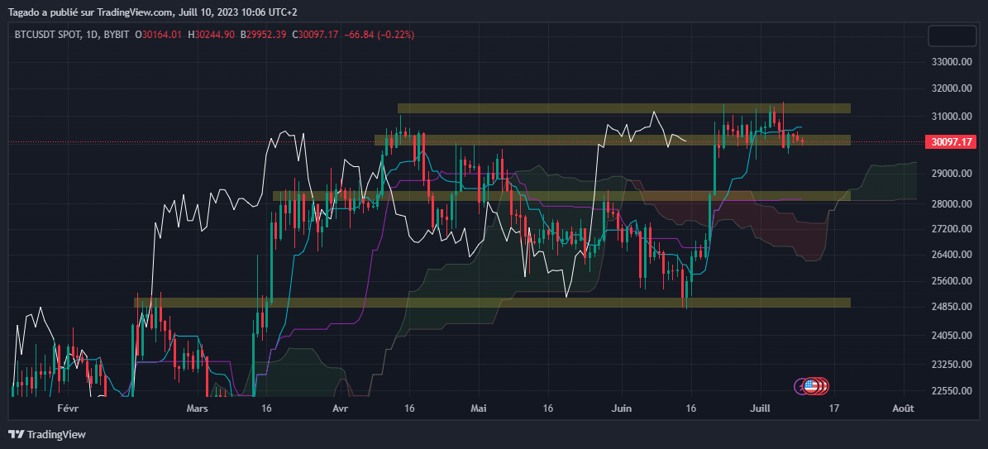Click the 26400.00 price axis label
988x449 pixels.
tap(952, 254)
